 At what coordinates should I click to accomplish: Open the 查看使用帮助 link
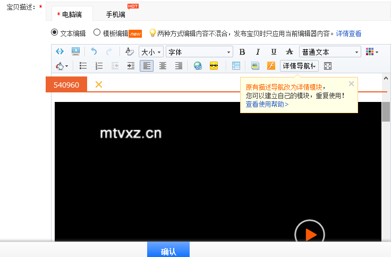point(267,104)
